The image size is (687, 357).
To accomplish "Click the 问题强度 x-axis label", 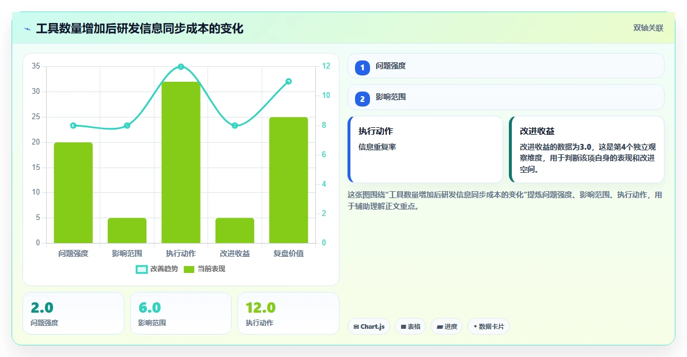I will coord(73,253).
